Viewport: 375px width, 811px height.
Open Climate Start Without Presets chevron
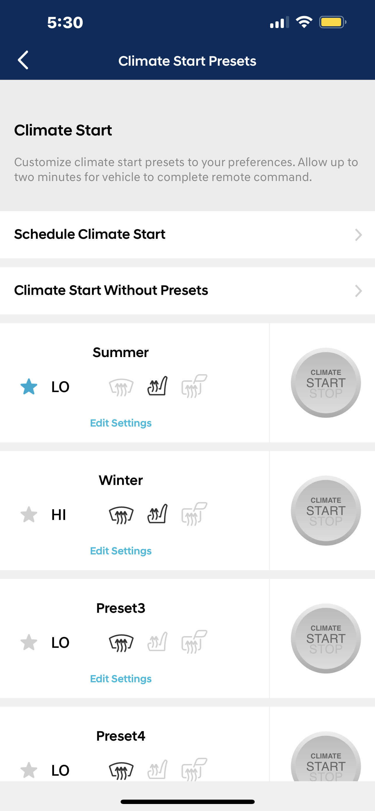pyautogui.click(x=358, y=291)
